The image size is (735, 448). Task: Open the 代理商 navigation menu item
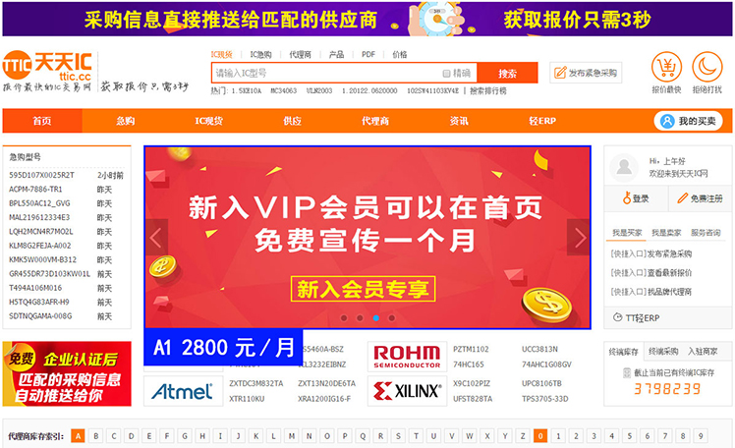tap(375, 121)
